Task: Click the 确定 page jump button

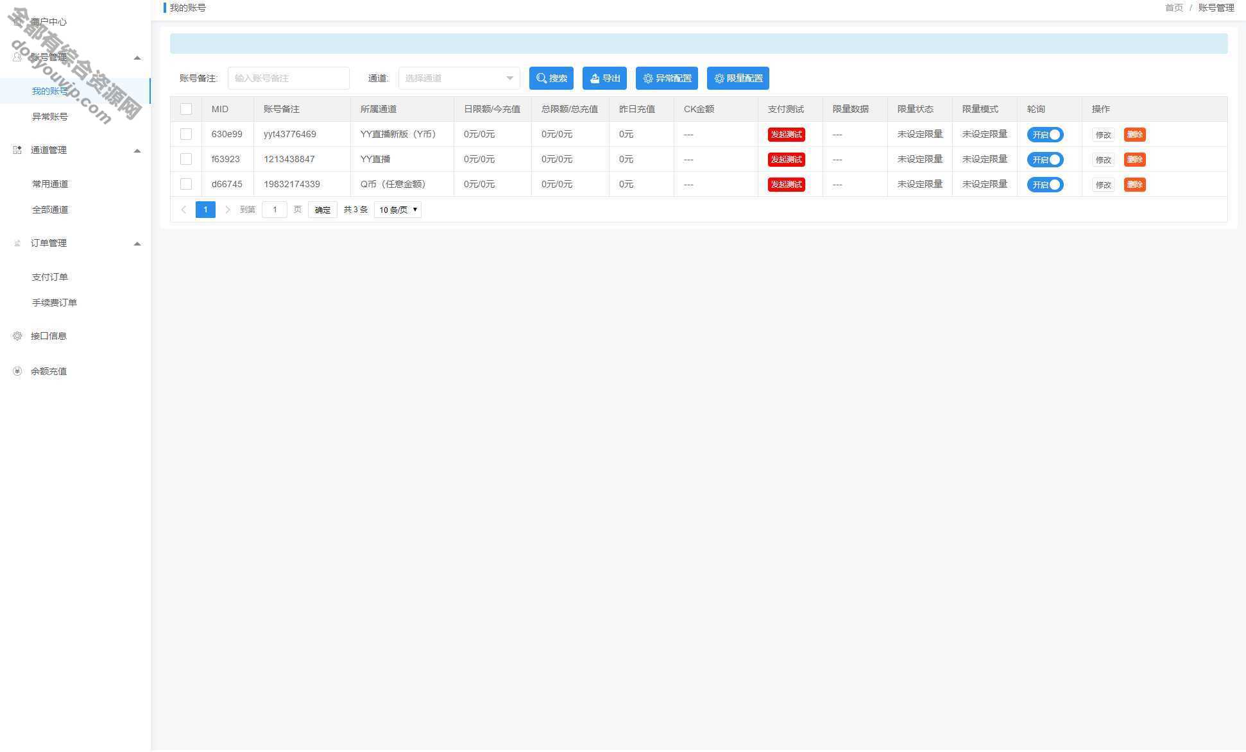Action: pos(323,210)
